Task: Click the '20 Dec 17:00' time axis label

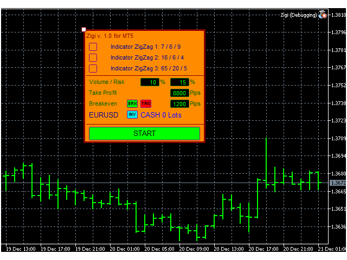Action: (264, 249)
